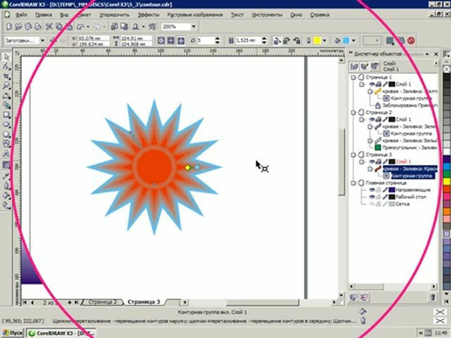Collapse the Страница 1 tree node

[353, 77]
